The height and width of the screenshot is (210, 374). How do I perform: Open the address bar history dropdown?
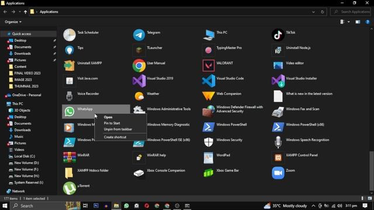point(313,12)
